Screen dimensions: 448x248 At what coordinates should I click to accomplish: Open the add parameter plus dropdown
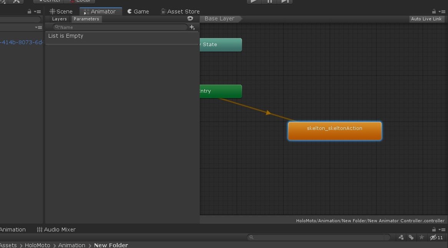[x=192, y=27]
